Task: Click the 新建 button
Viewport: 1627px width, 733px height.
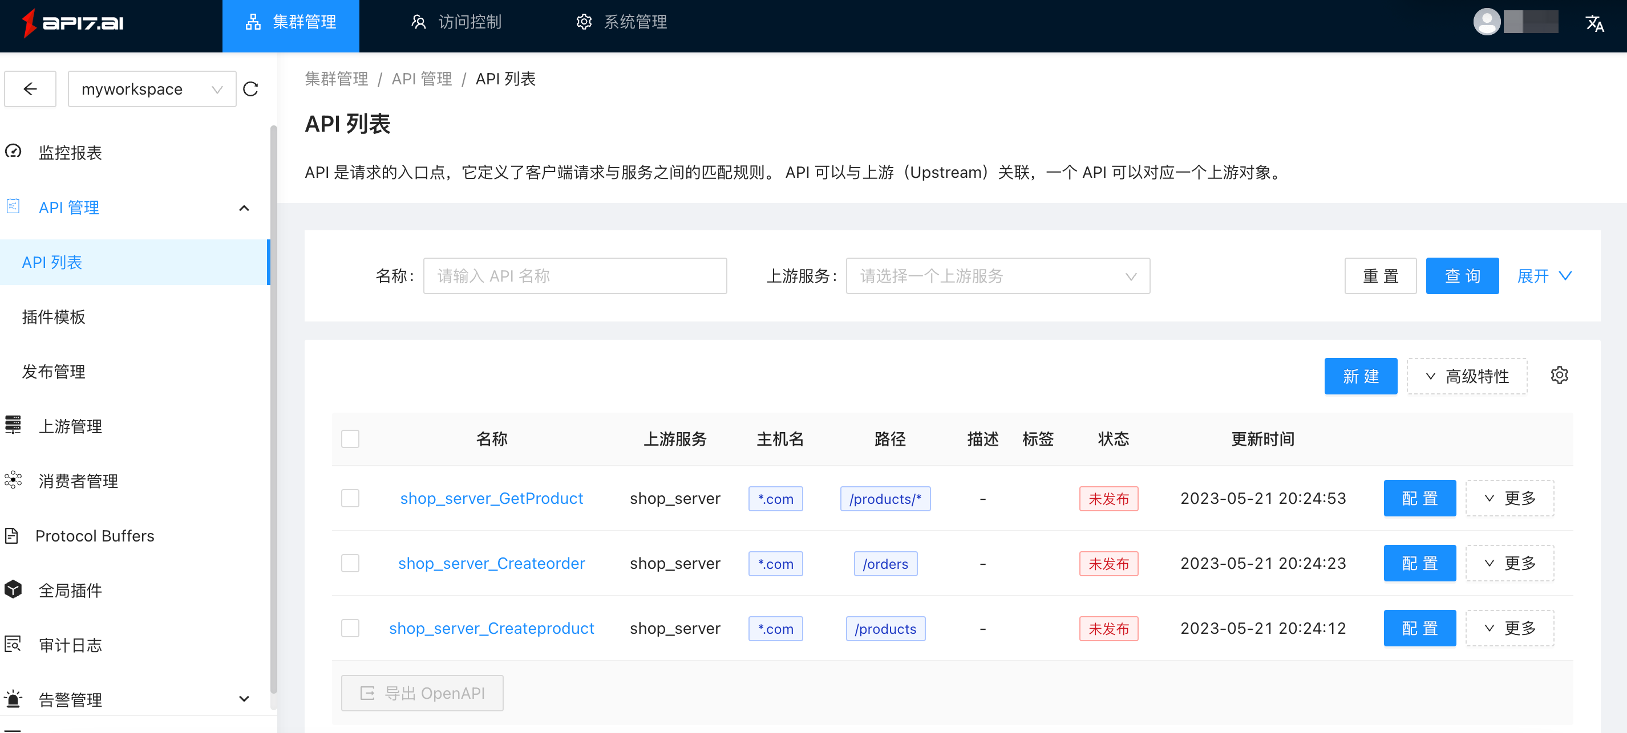Action: (1361, 376)
